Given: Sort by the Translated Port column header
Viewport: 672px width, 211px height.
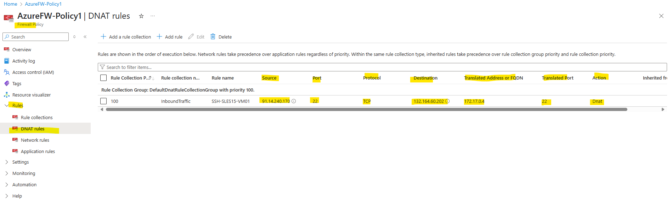Looking at the screenshot, I should [558, 78].
